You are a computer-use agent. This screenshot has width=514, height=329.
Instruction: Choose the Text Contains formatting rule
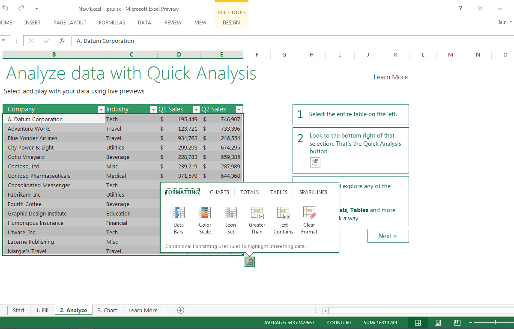coord(283,220)
